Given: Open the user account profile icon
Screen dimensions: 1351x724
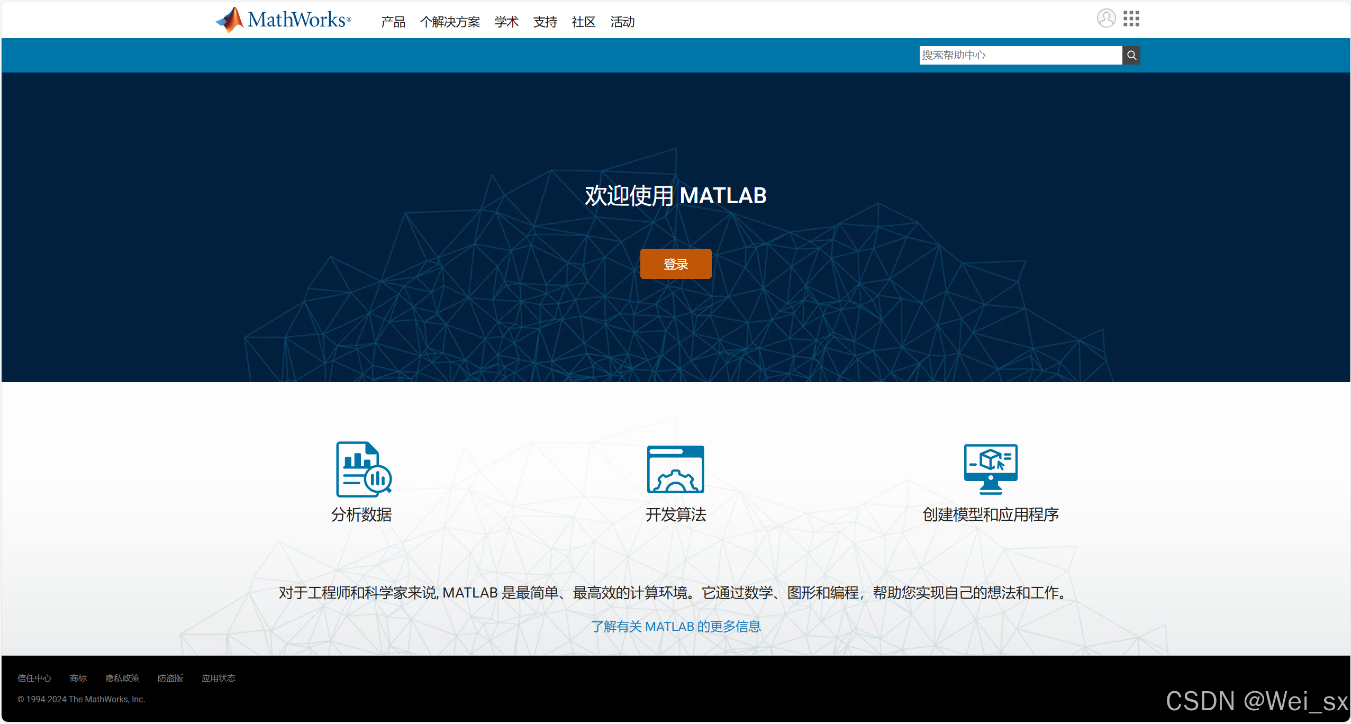Looking at the screenshot, I should (x=1105, y=19).
